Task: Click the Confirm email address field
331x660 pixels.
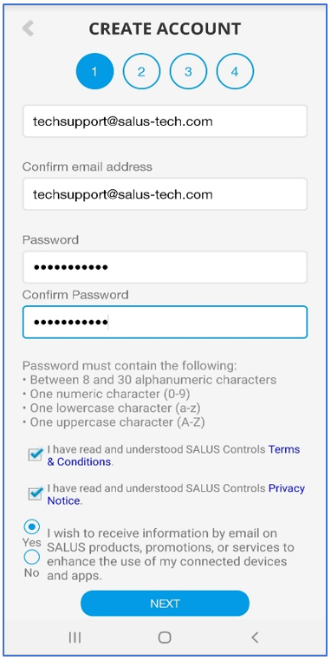Action: (165, 194)
